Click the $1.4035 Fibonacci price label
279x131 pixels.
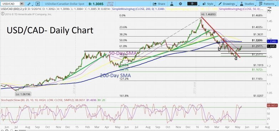pyautogui.click(x=257, y=27)
